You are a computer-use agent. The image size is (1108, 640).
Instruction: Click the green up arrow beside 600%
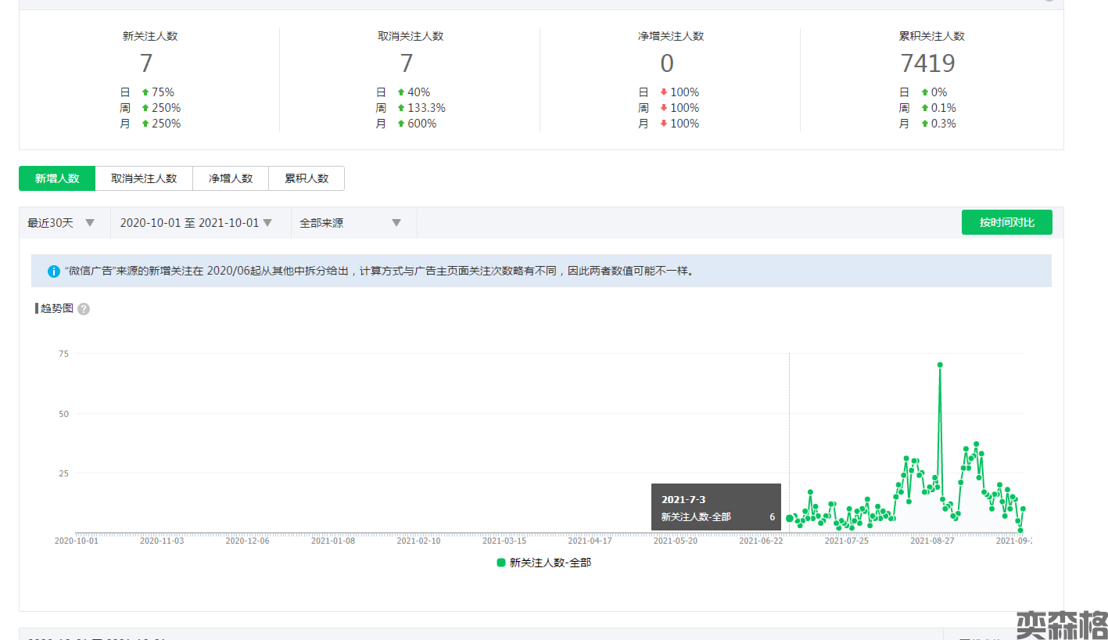pos(401,124)
